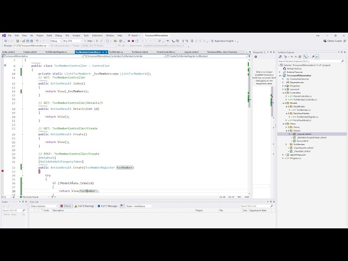Image resolution: width=348 pixels, height=261 pixels.
Task: Open the Create method member dropdown
Action: coord(207,57)
